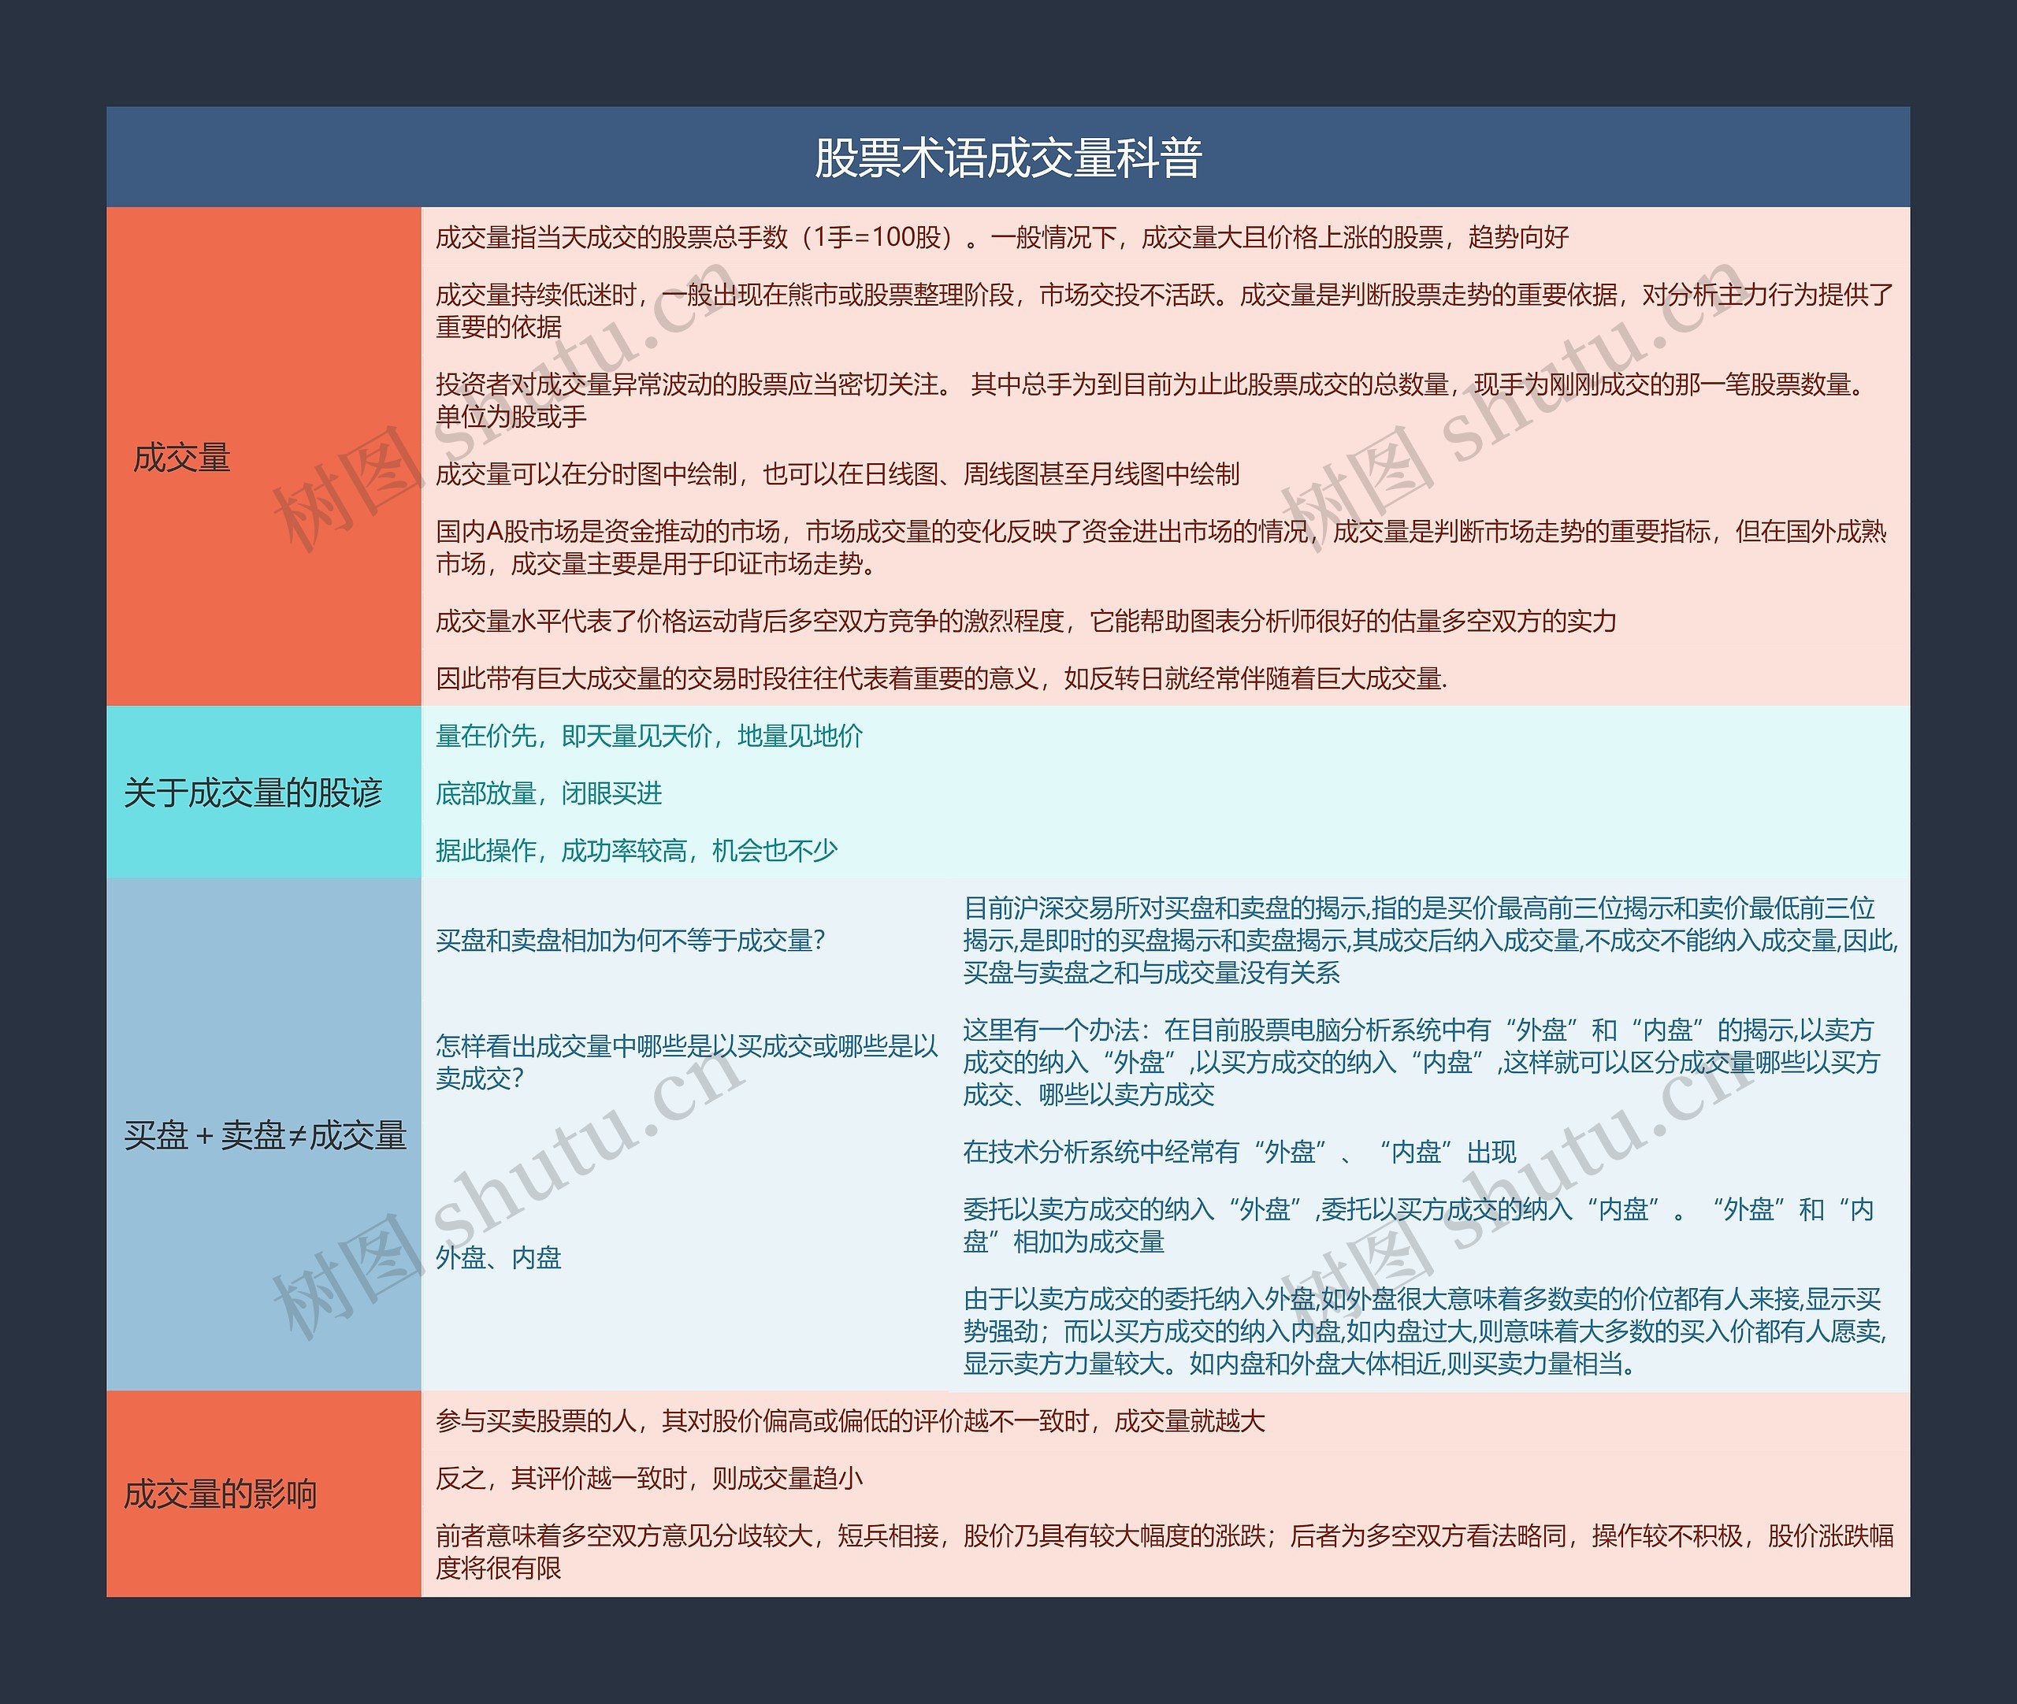Select the 成交量的影响 category cell
Screen dimensions: 2017x1704
click(x=264, y=1494)
